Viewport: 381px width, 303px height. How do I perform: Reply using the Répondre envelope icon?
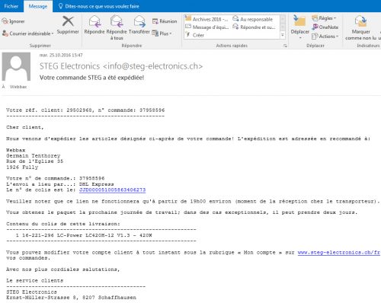[94, 21]
